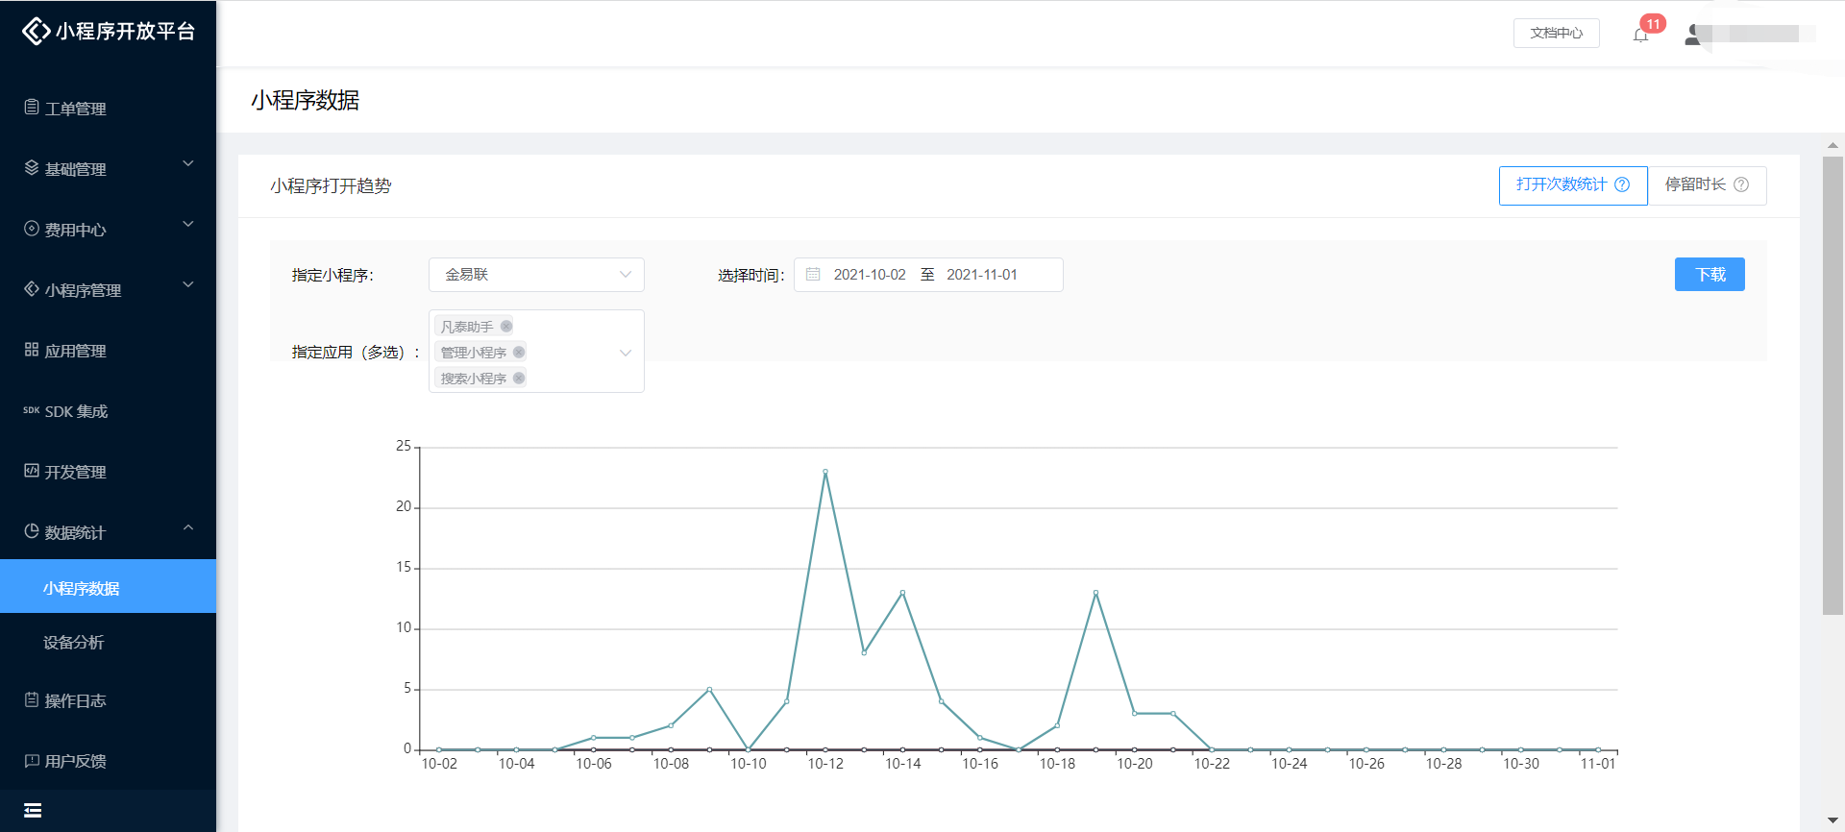Remove the 搜索小程序 tag
Viewport: 1845px width, 832px height.
[519, 379]
